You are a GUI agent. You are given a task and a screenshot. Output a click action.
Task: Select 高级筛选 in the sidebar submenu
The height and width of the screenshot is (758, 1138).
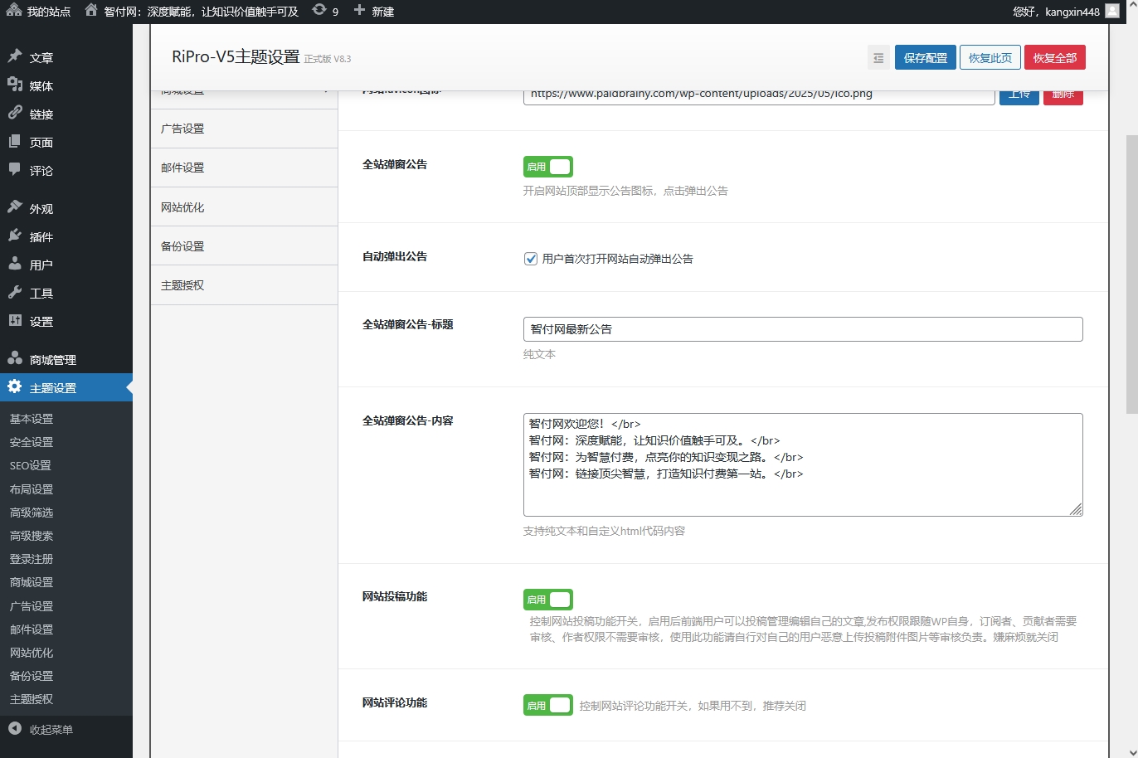click(x=32, y=513)
